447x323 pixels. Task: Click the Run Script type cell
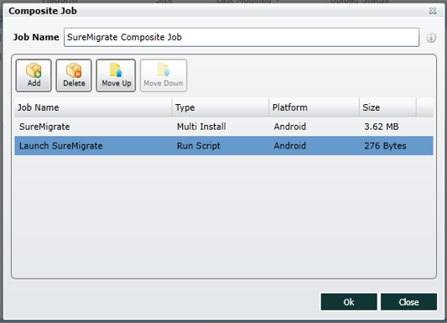[x=199, y=146]
